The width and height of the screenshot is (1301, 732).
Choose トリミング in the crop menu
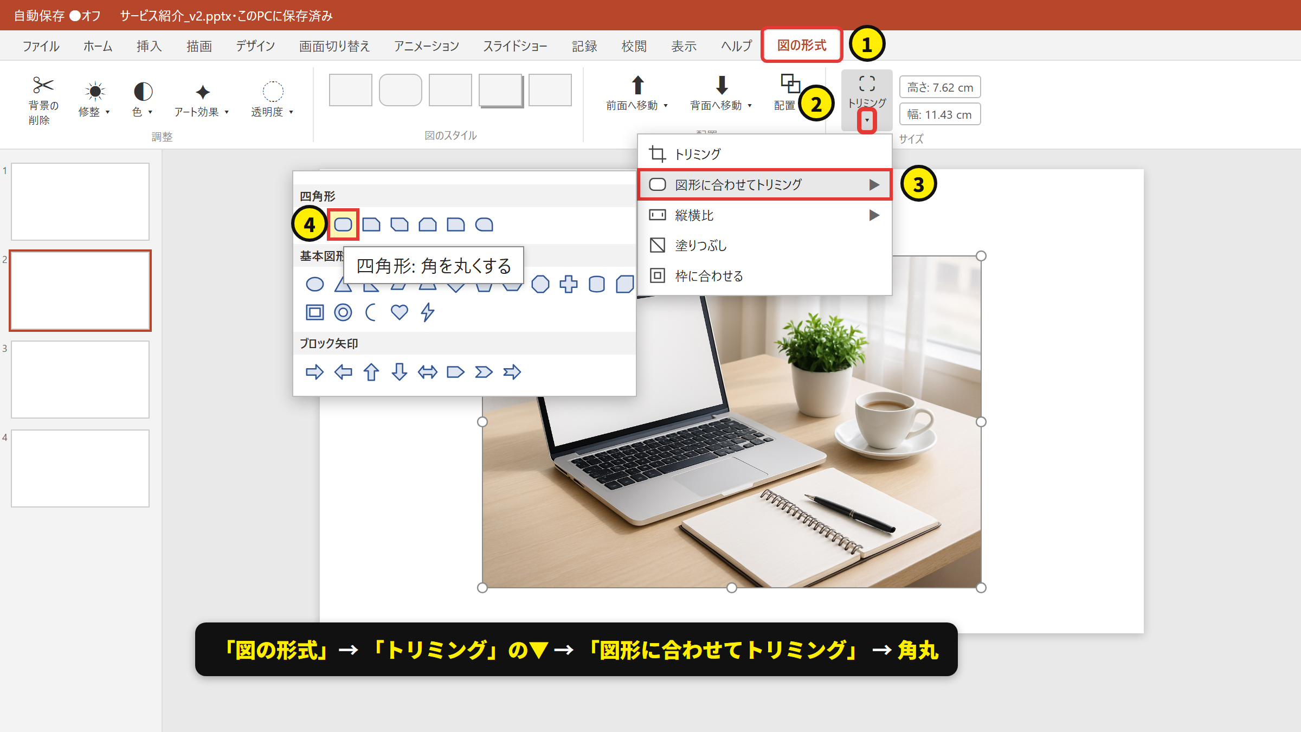pos(764,154)
